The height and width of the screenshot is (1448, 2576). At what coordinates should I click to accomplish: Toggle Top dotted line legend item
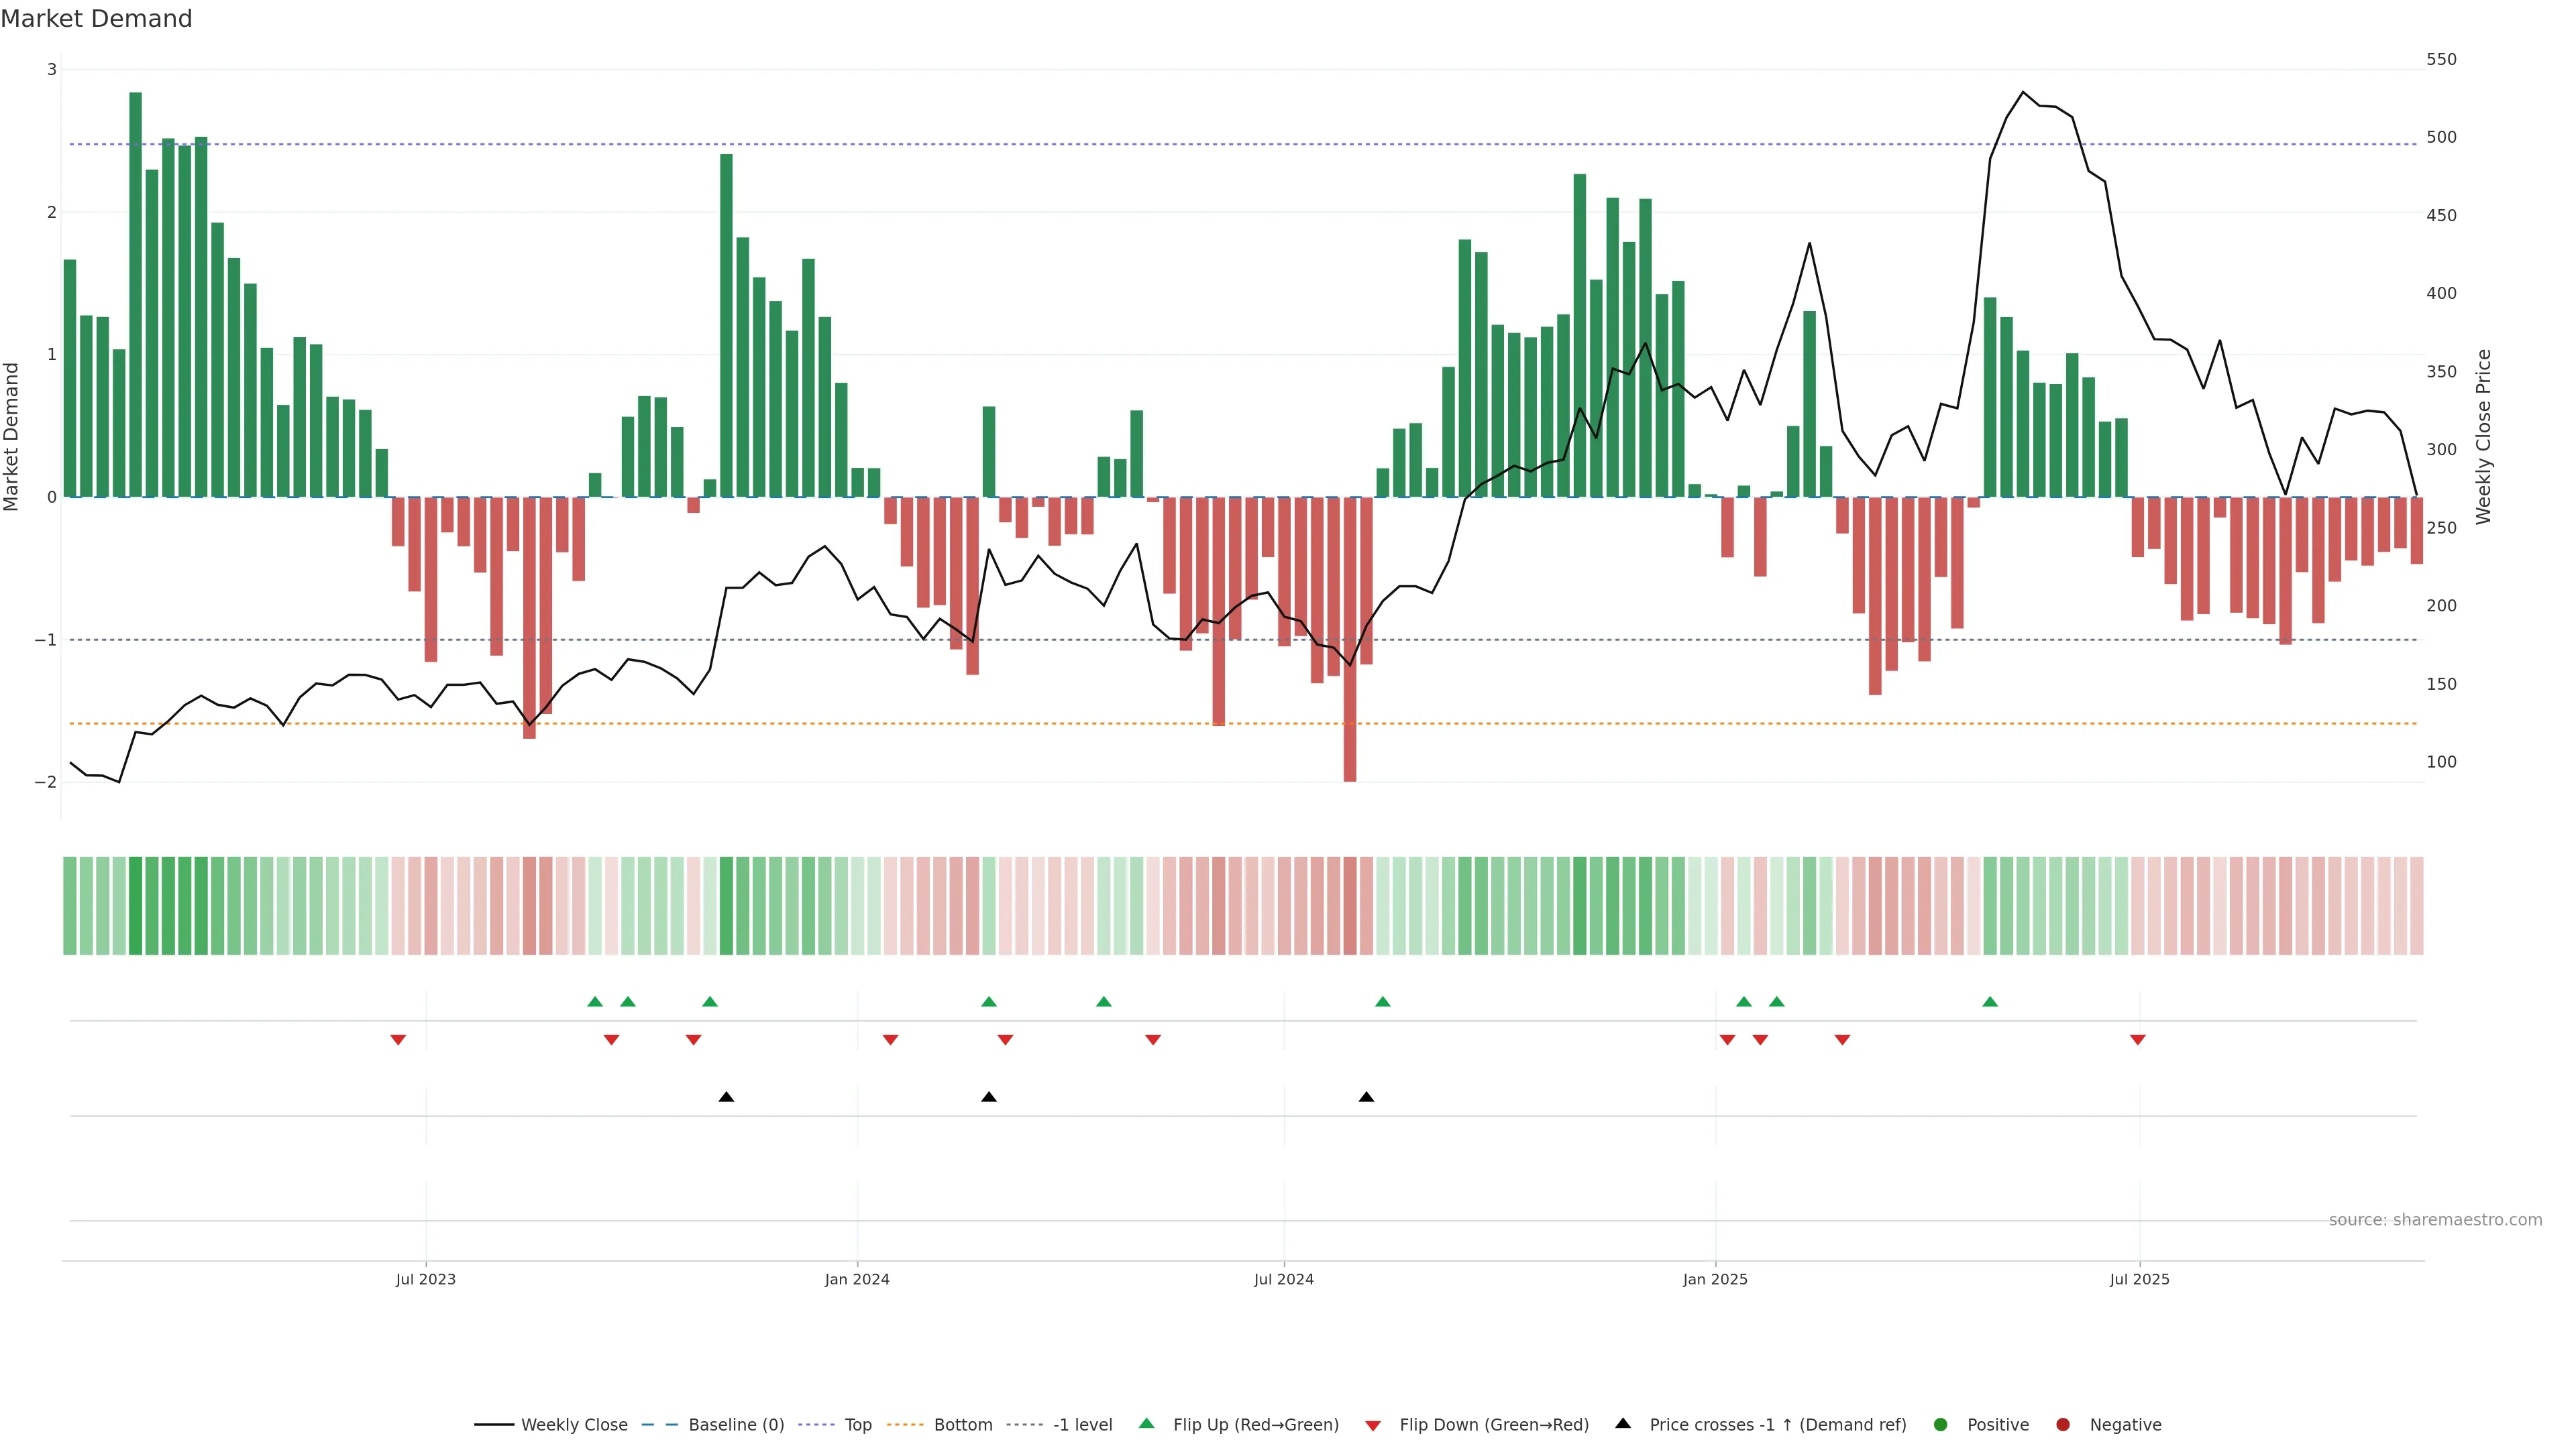pos(857,1424)
